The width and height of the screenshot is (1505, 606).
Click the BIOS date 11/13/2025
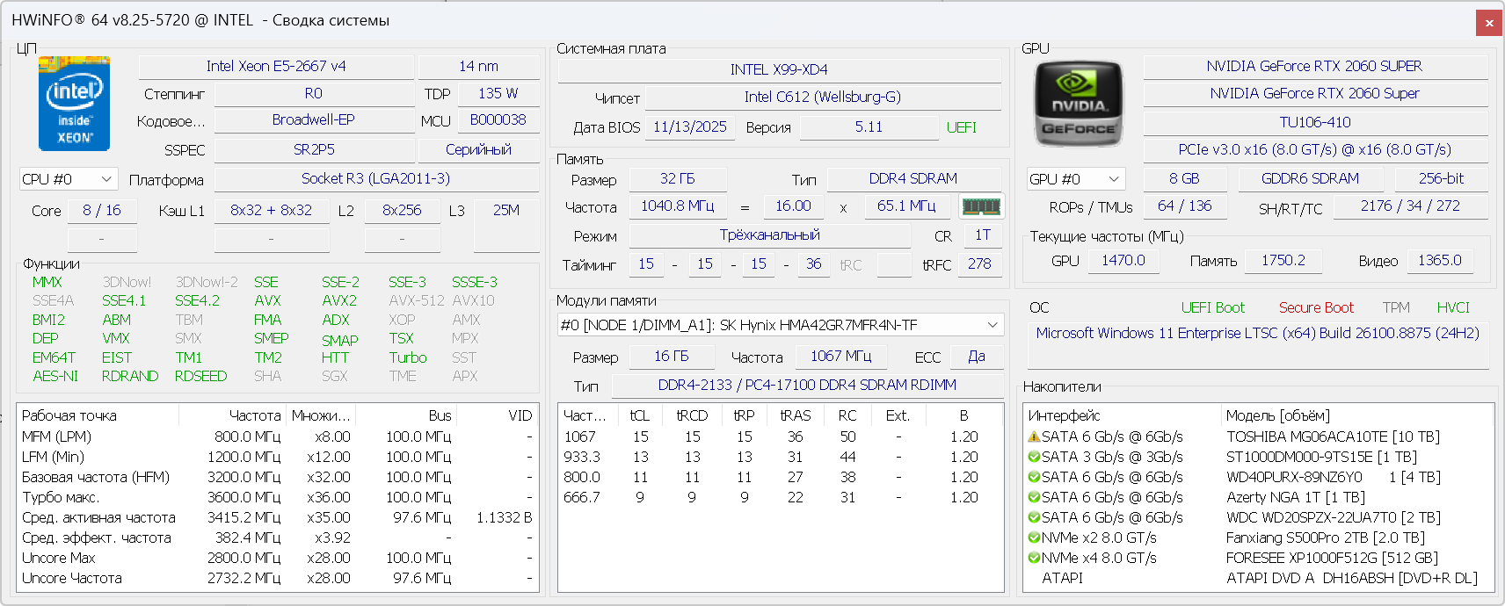coord(690,126)
